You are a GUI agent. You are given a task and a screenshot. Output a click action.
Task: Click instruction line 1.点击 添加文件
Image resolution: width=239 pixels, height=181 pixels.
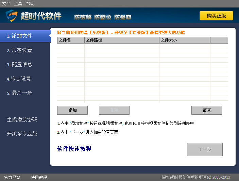(x=125, y=124)
